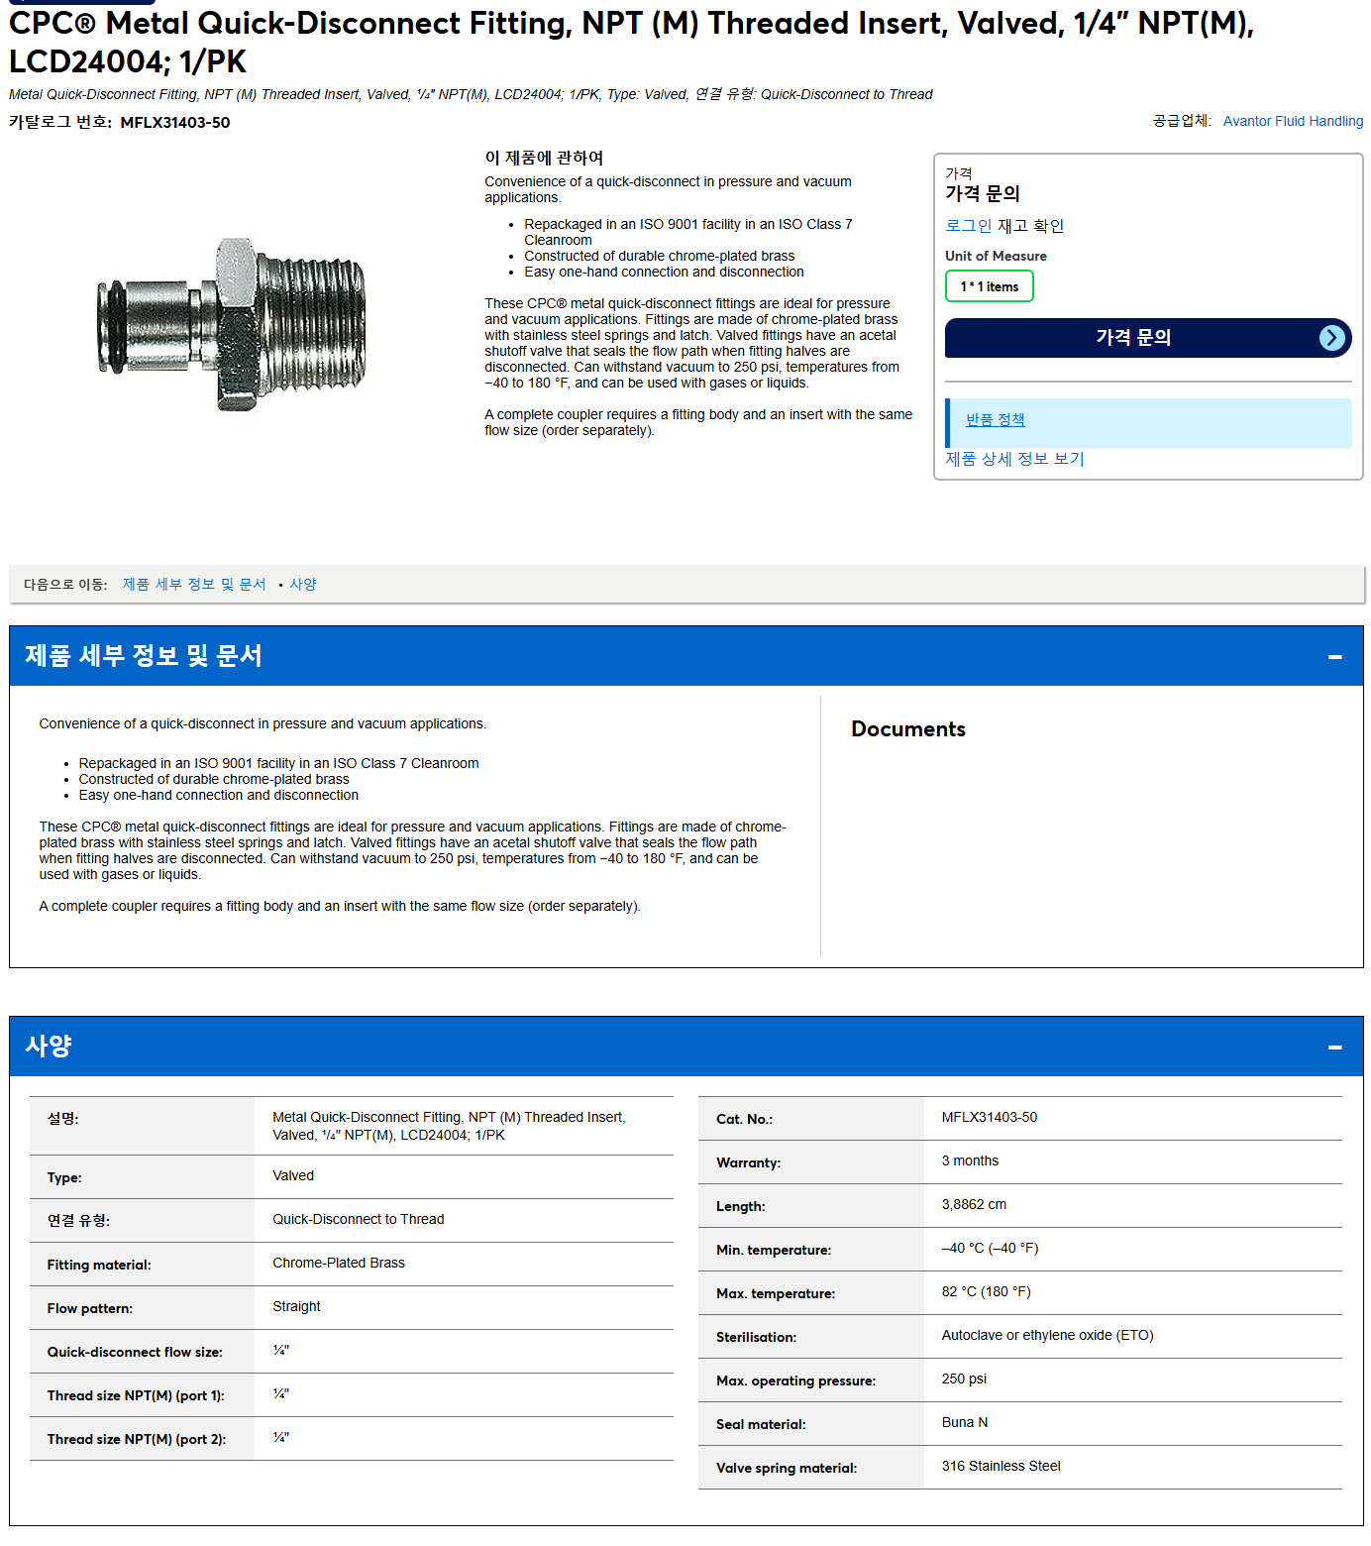Click the arrow icon on 가격 문의 button
Image resolution: width=1371 pixels, height=1546 pixels.
pyautogui.click(x=1332, y=338)
